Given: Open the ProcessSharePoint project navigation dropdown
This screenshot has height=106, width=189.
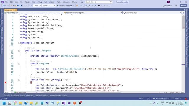Looking at the screenshot, I should click(x=33, y=13).
